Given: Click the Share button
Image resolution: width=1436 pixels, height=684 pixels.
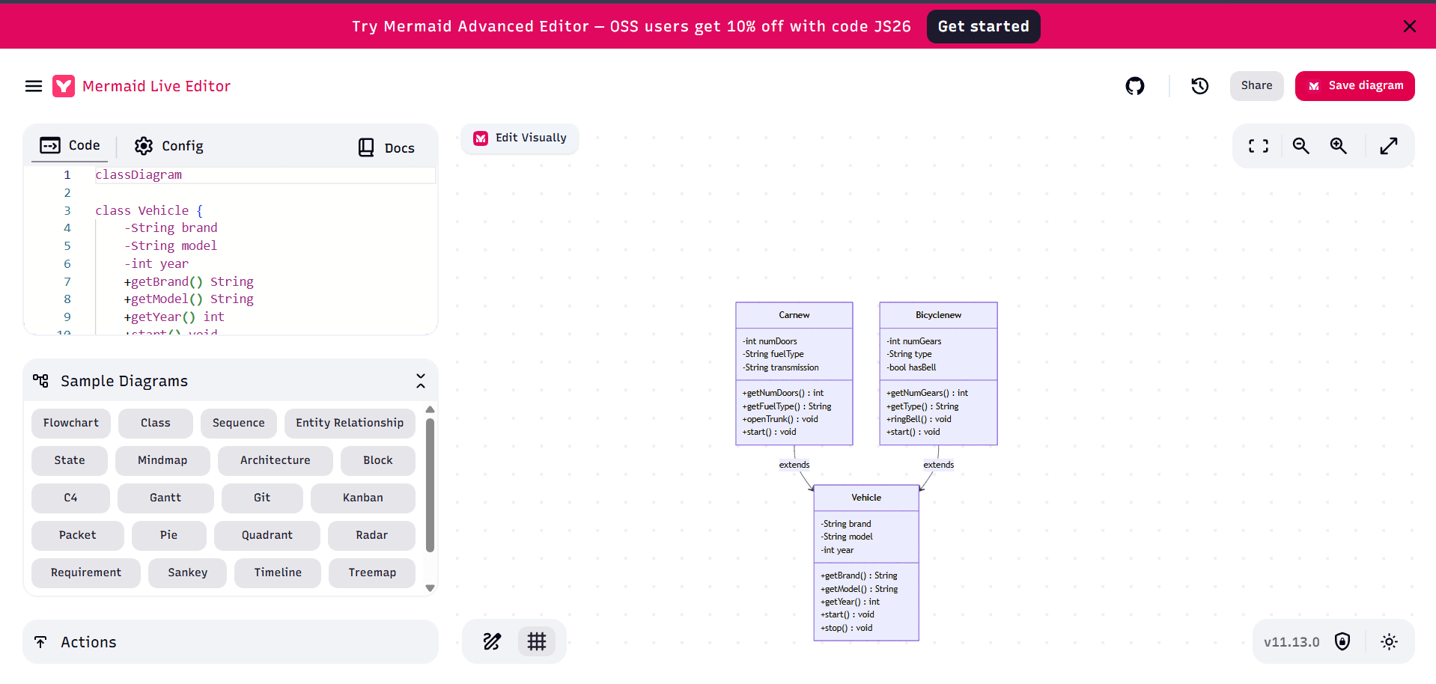Looking at the screenshot, I should pyautogui.click(x=1256, y=86).
